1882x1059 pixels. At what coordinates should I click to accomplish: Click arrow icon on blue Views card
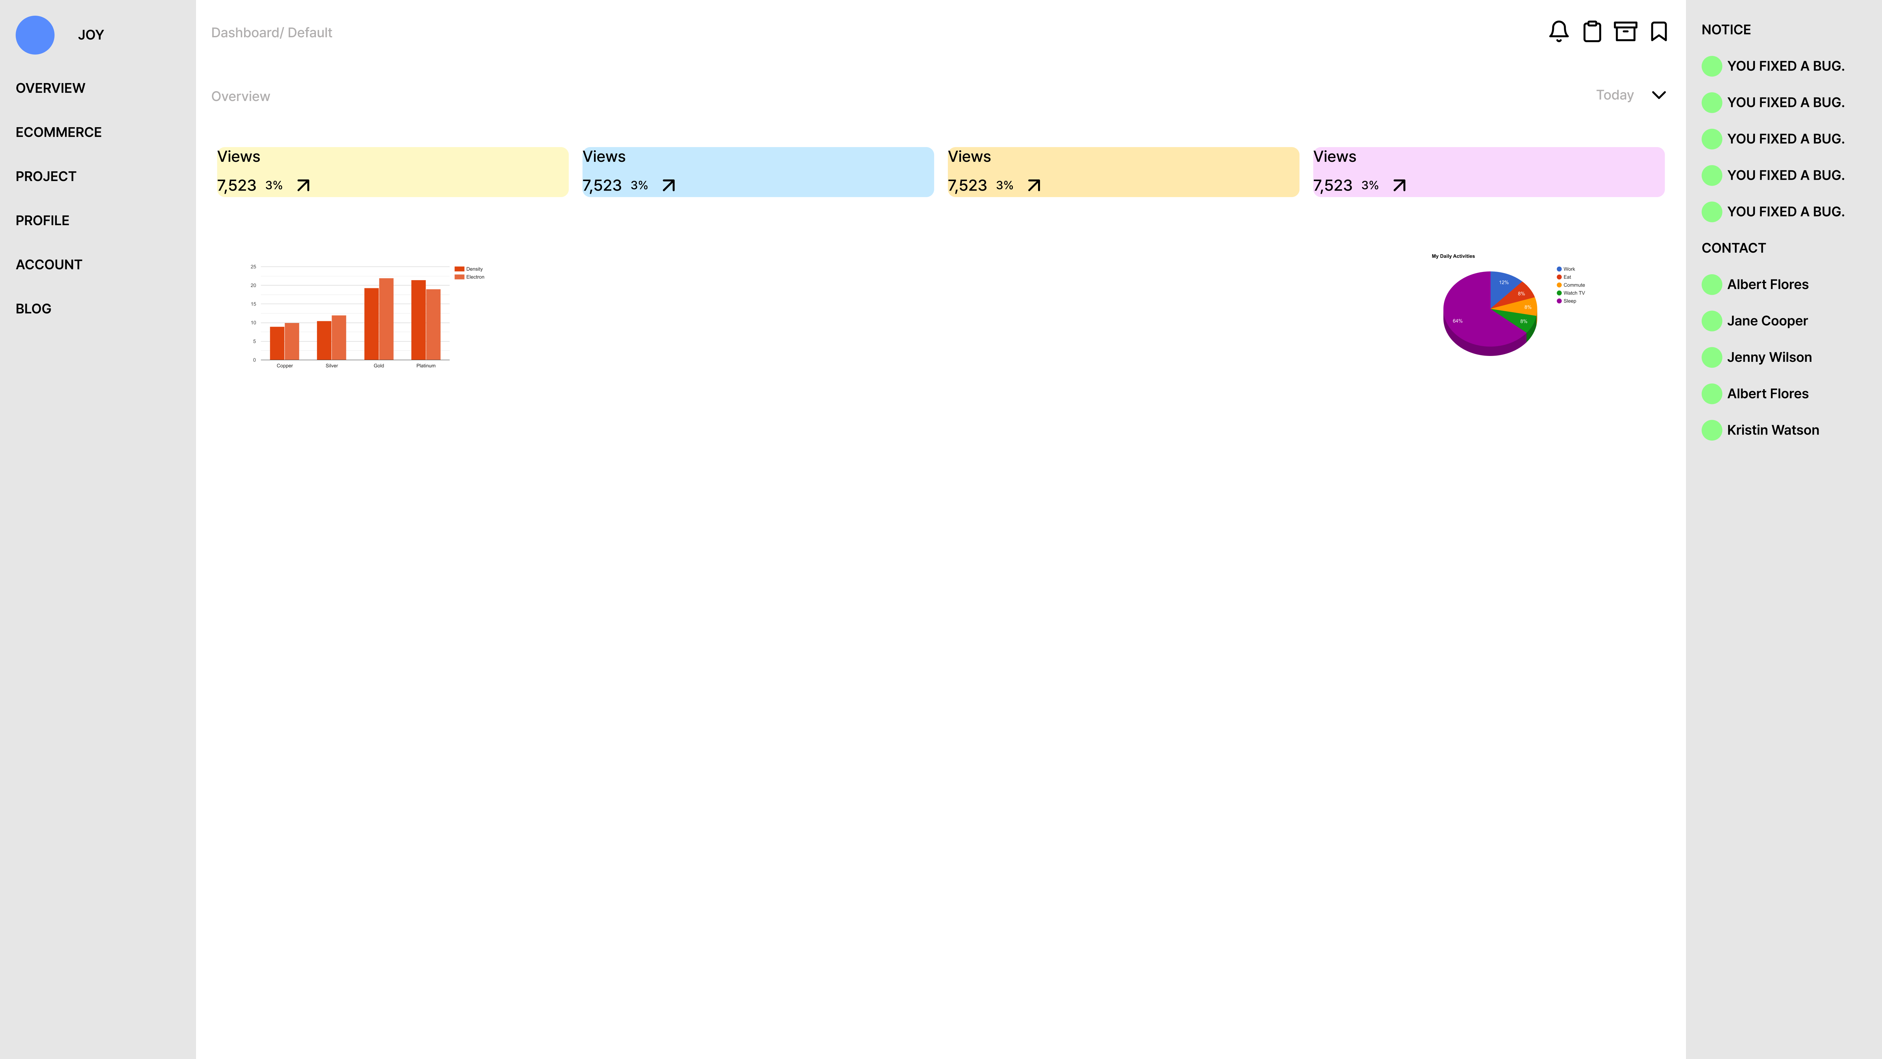click(x=669, y=186)
